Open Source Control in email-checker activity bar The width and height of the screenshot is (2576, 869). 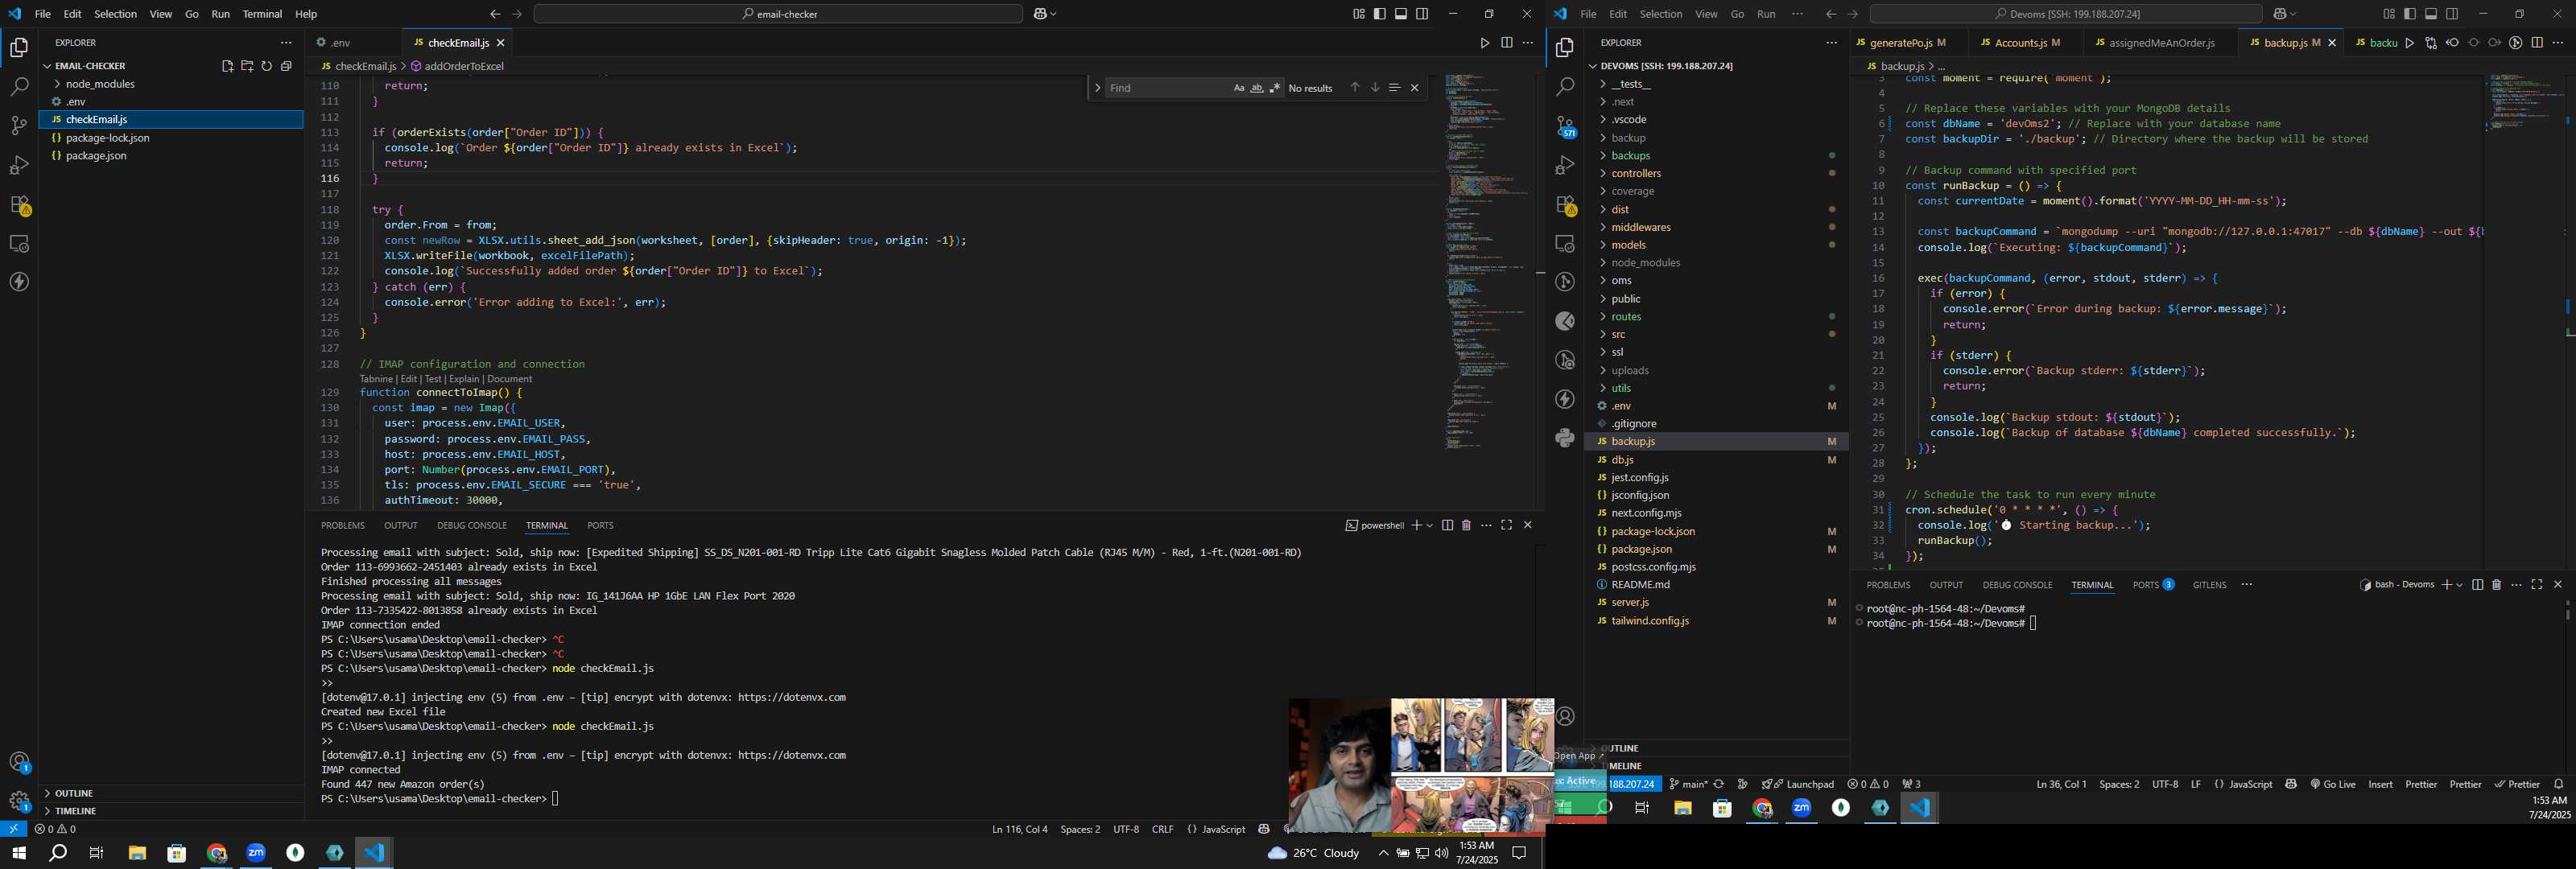point(19,126)
